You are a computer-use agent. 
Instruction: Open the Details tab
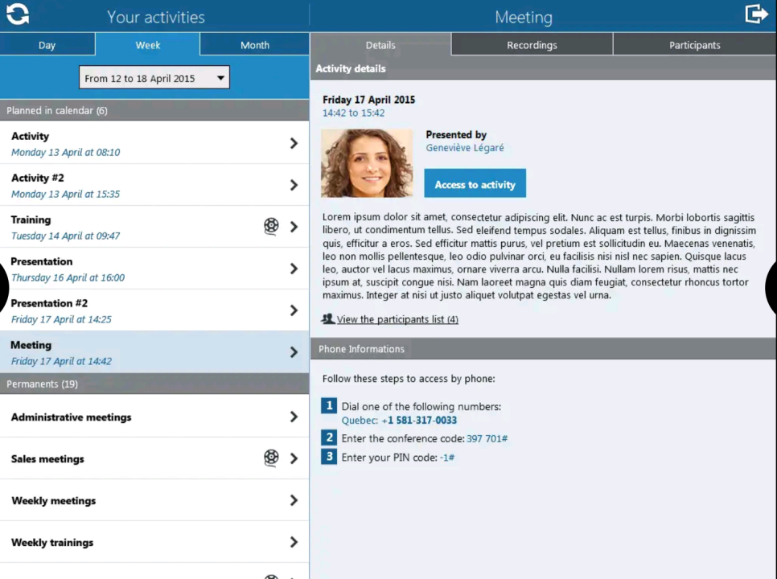click(380, 44)
